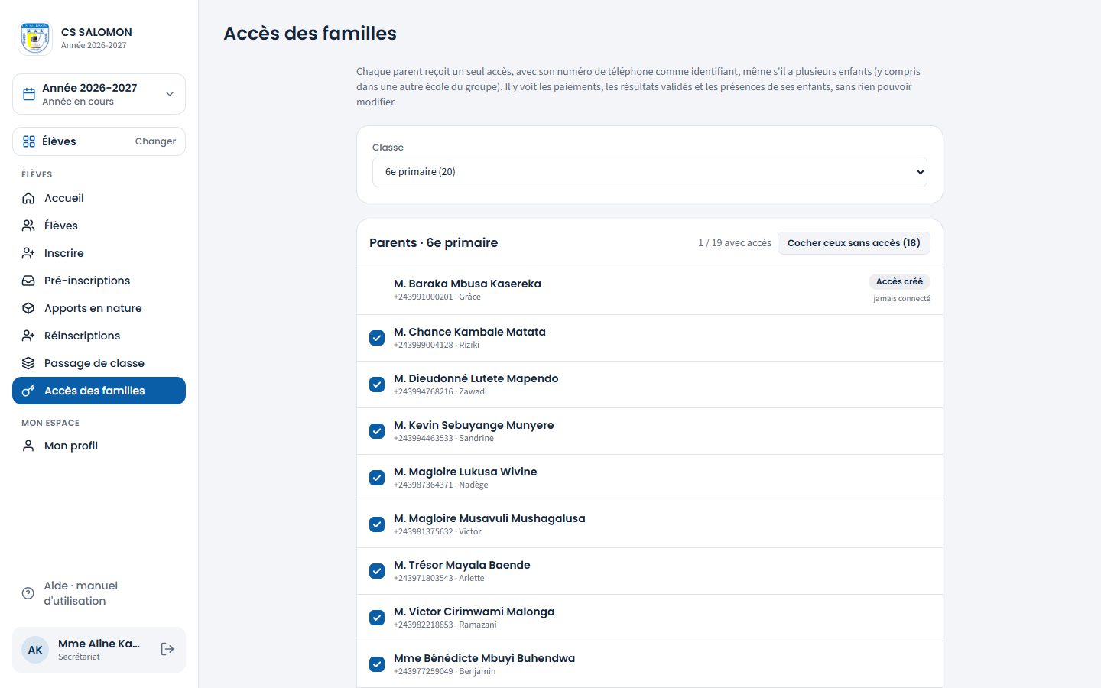Screen dimensions: 1101x688
Task: Click the Accès créé badge for Baraka
Action: click(899, 281)
